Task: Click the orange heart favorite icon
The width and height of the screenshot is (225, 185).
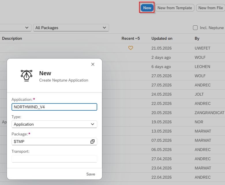Action: pyautogui.click(x=131, y=48)
